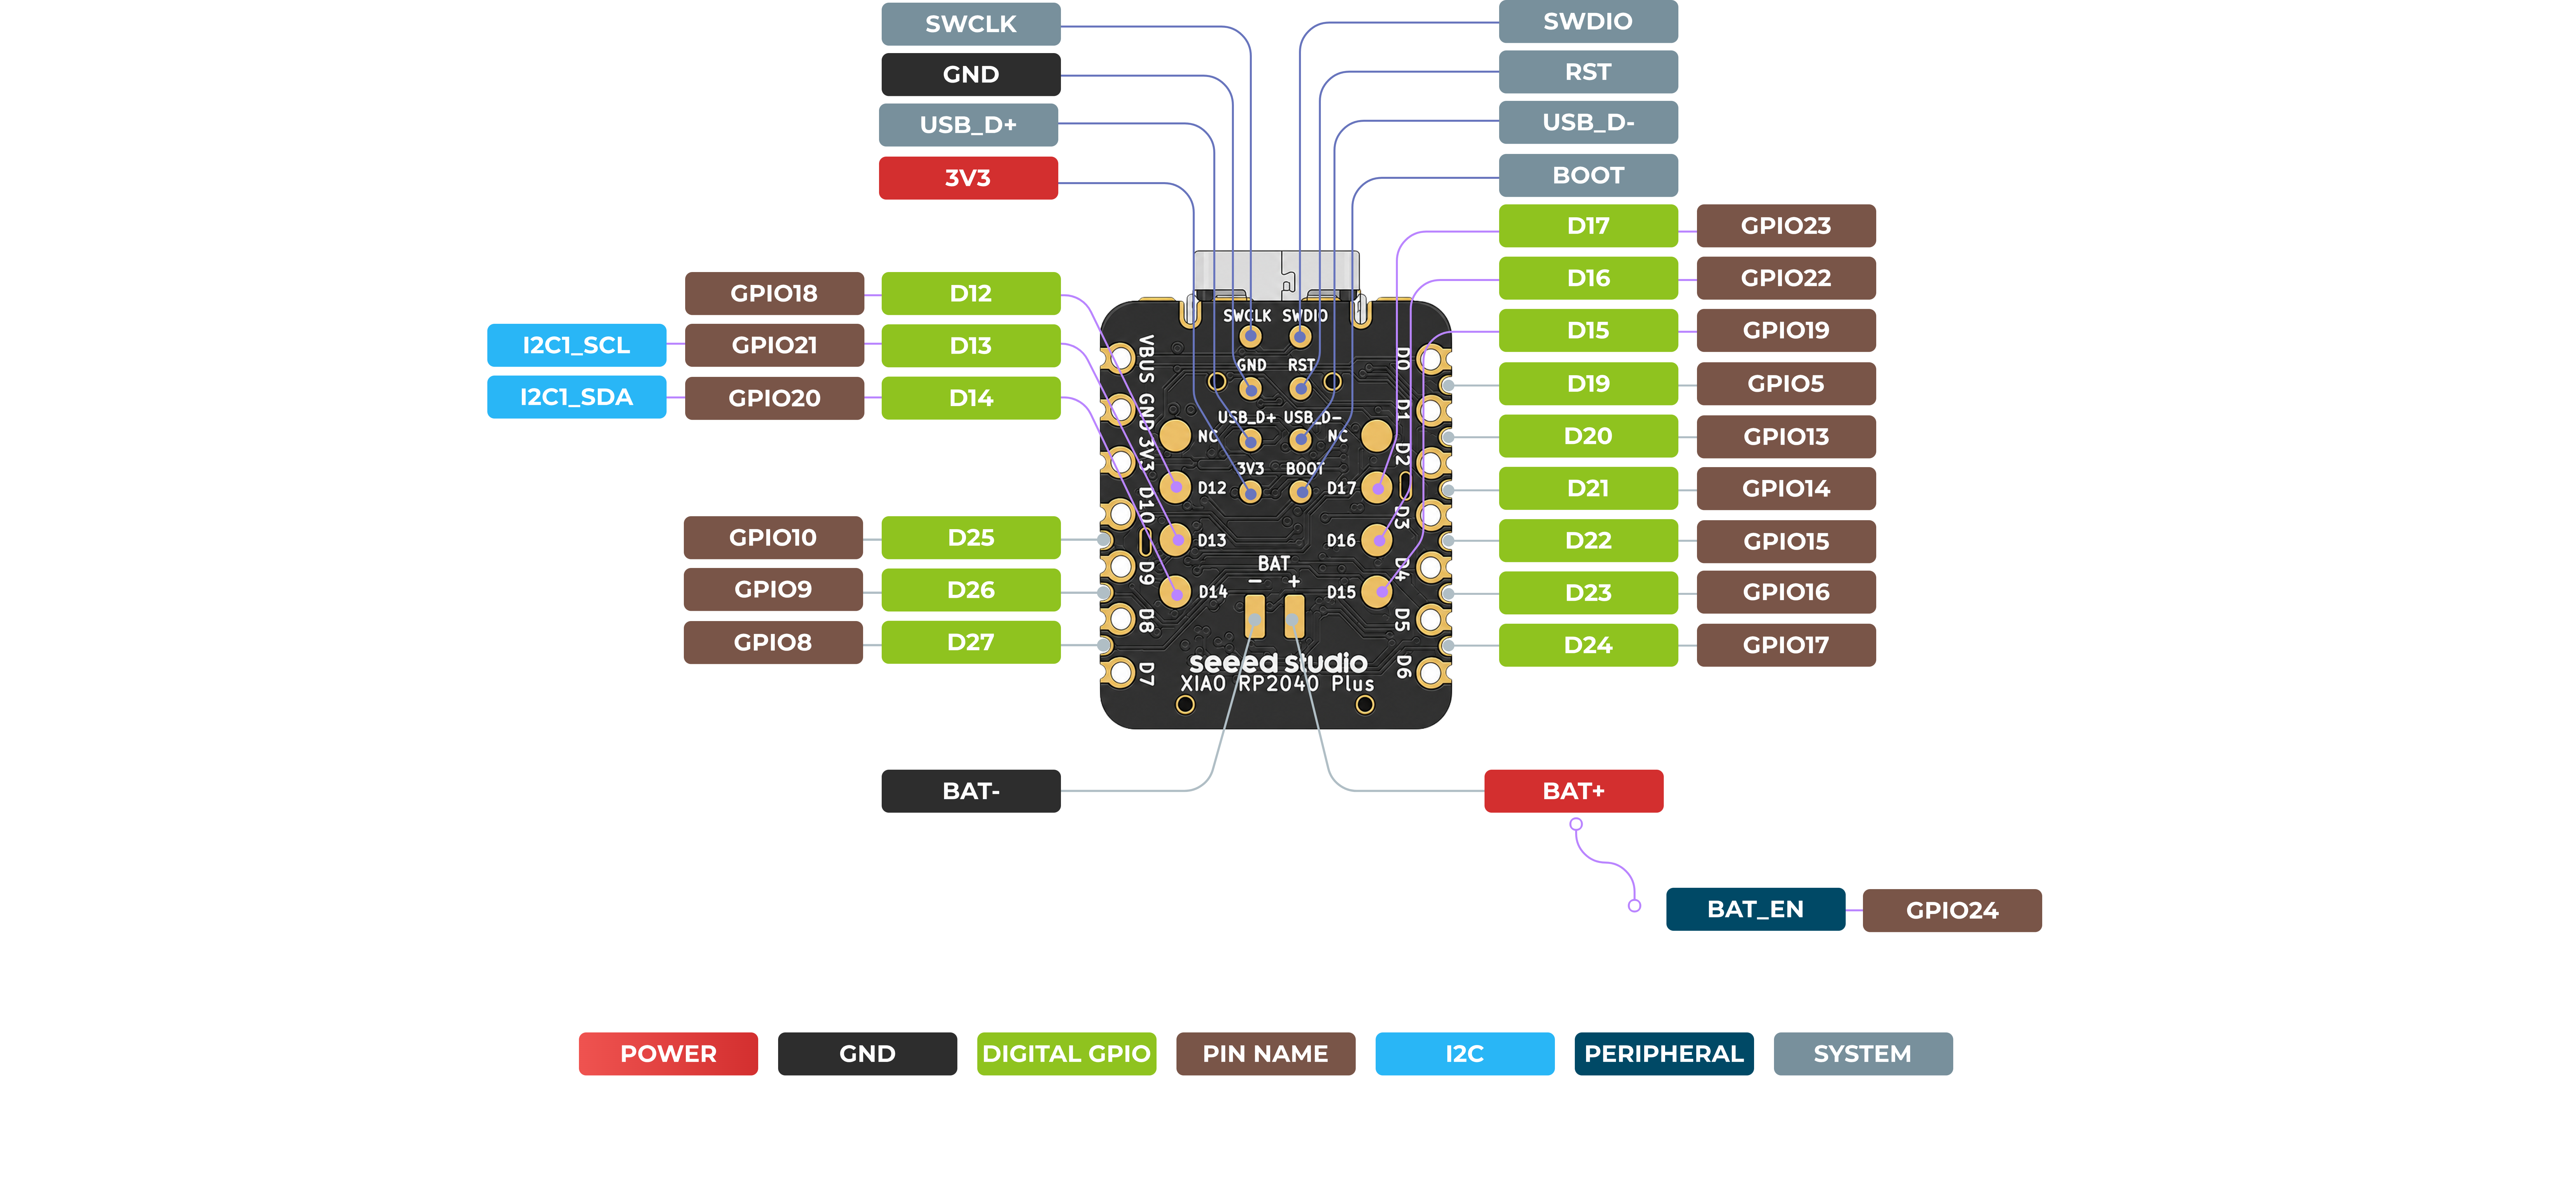The image size is (2576, 1193).
Task: Select the brown GPIO19 label
Action: pyautogui.click(x=1786, y=331)
